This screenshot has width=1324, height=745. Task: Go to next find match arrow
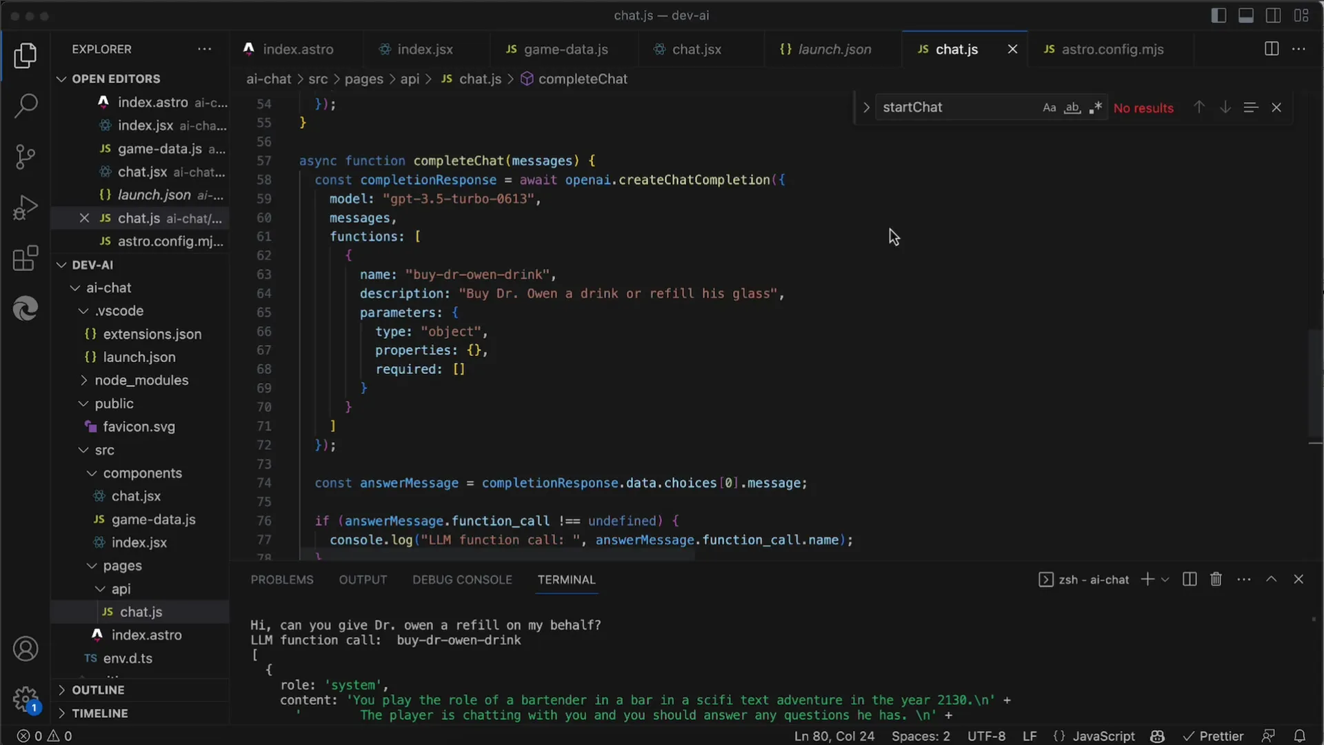coord(1225,108)
